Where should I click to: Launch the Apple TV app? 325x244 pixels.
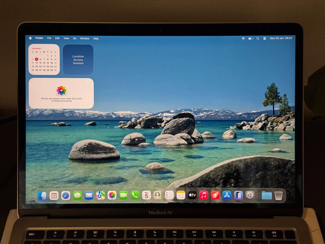pyautogui.click(x=192, y=195)
